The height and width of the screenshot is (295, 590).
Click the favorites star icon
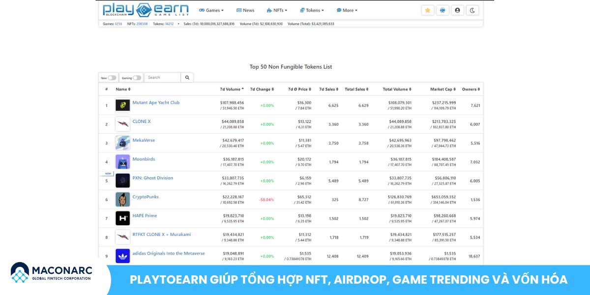pyautogui.click(x=428, y=10)
